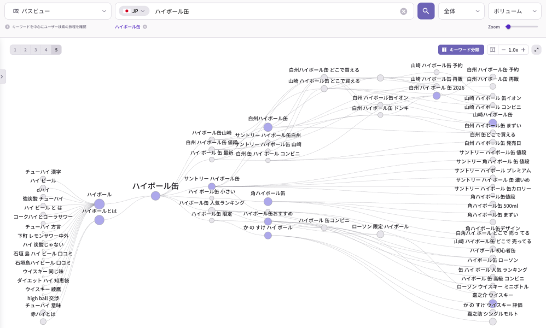
Task: Click the high ball 交渉 label
Action: point(43,298)
